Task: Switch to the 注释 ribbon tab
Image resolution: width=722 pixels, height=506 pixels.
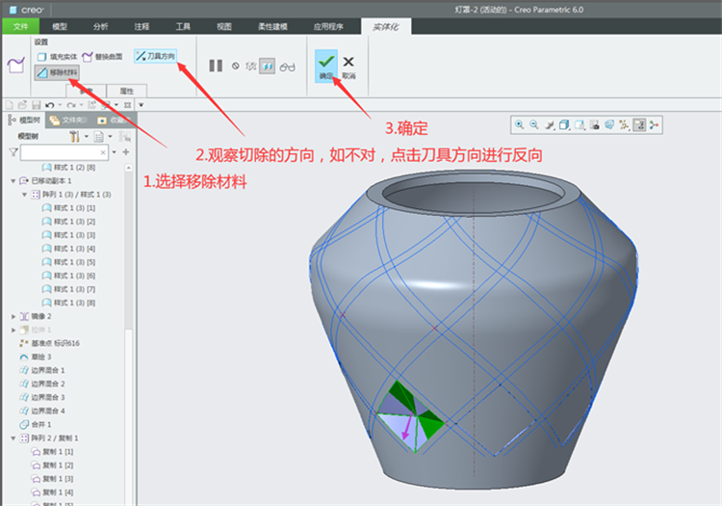Action: [142, 26]
